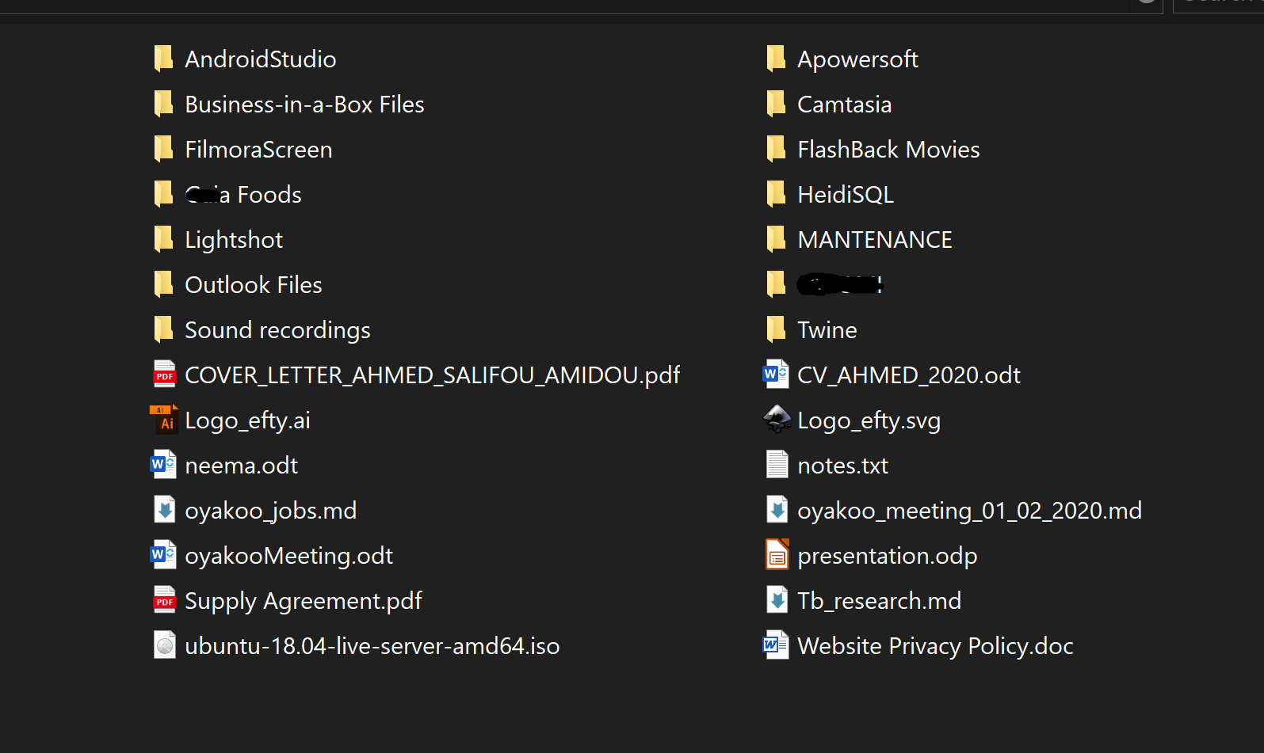The width and height of the screenshot is (1264, 753).
Task: Select the Lightshot folder name
Action: tap(234, 240)
